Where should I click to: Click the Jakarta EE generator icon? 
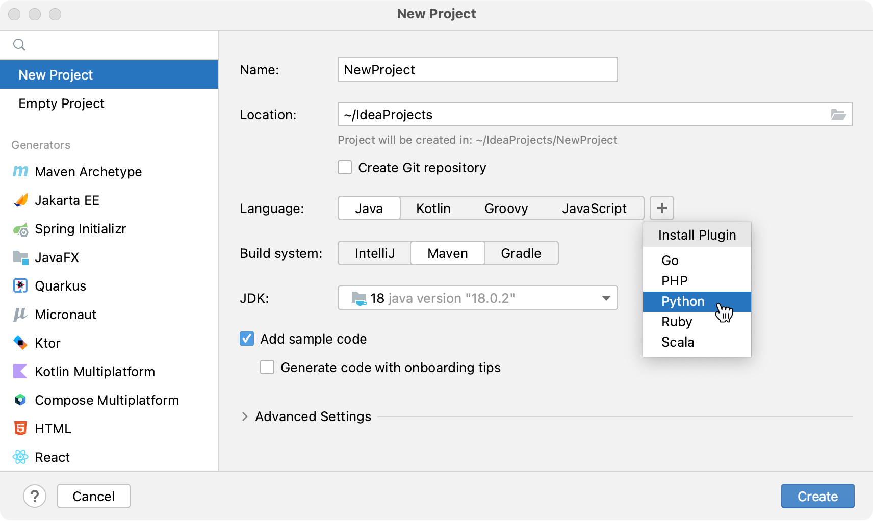pos(19,200)
